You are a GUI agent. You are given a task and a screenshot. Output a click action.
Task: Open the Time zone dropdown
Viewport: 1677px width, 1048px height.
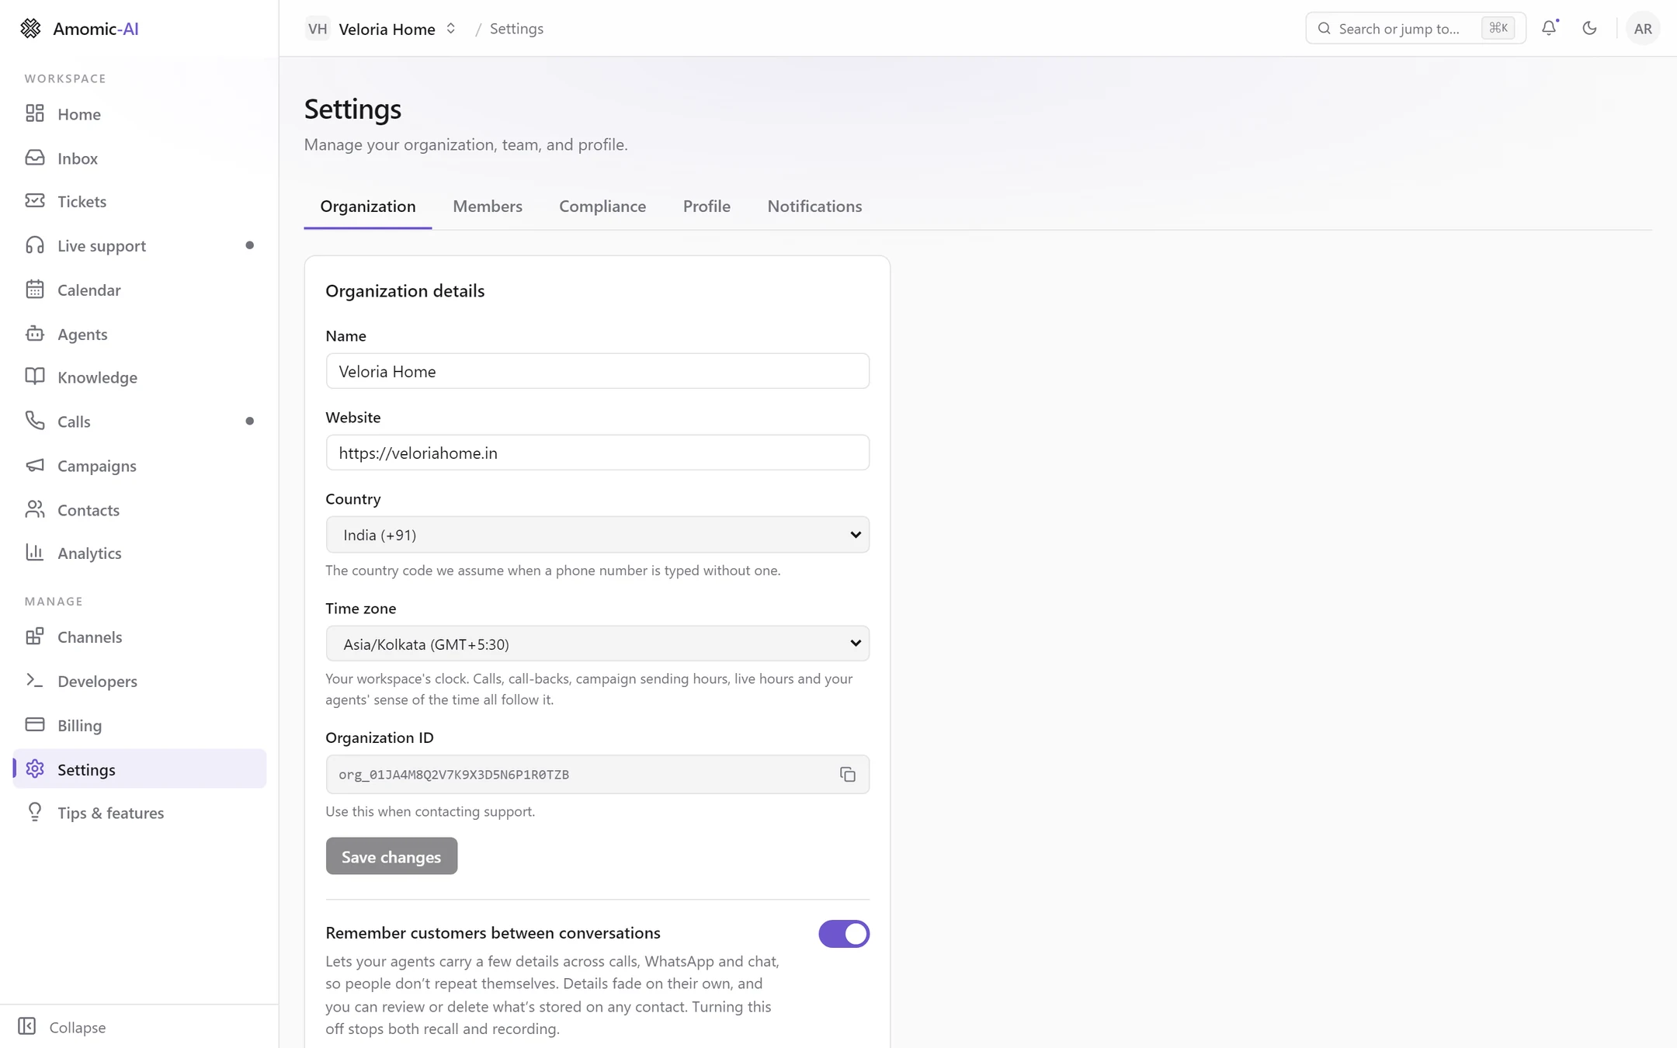click(x=597, y=644)
